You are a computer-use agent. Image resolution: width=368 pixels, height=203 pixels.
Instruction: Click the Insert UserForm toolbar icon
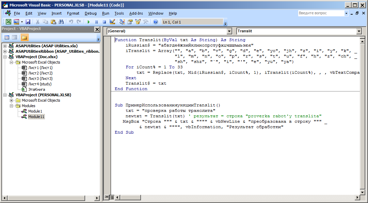pyautogui.click(x=16, y=22)
